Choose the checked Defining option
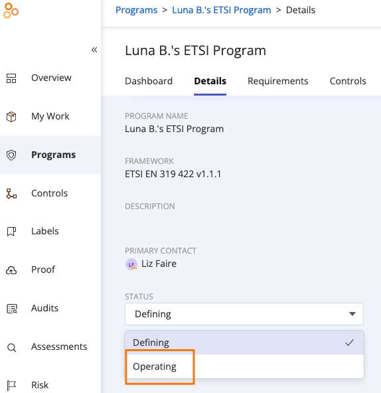The image size is (381, 393). coord(244,343)
